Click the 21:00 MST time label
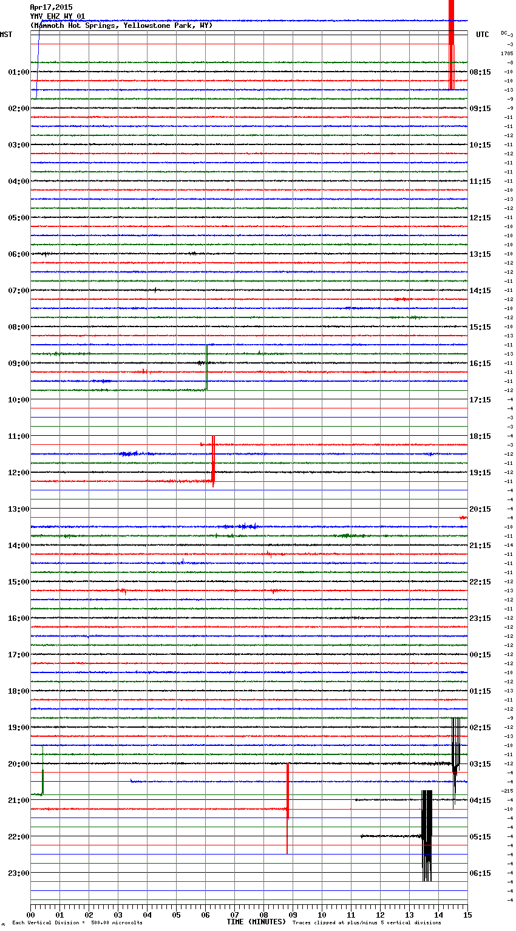 (19, 800)
